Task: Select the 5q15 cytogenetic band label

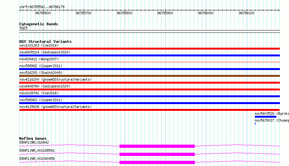Action: [23, 28]
